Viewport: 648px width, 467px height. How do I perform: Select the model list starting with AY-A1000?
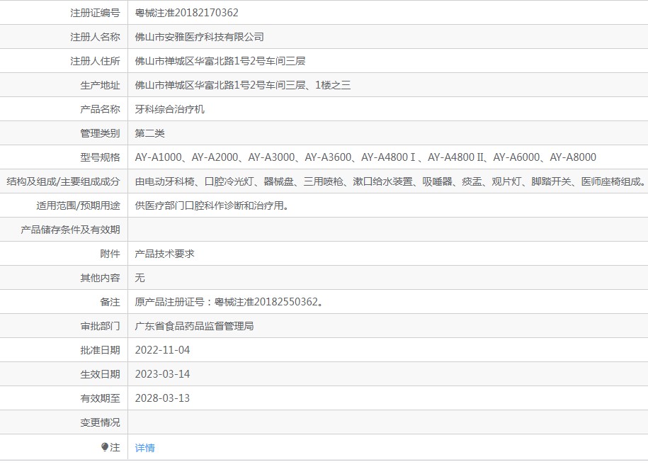click(365, 157)
